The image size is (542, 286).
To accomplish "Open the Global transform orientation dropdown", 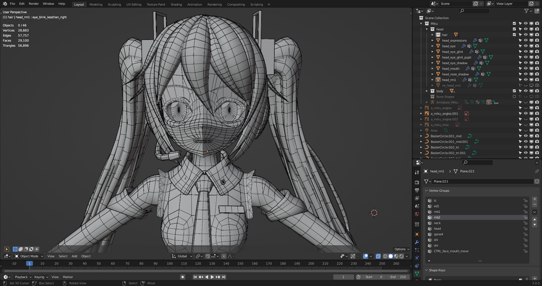I will 182,256.
